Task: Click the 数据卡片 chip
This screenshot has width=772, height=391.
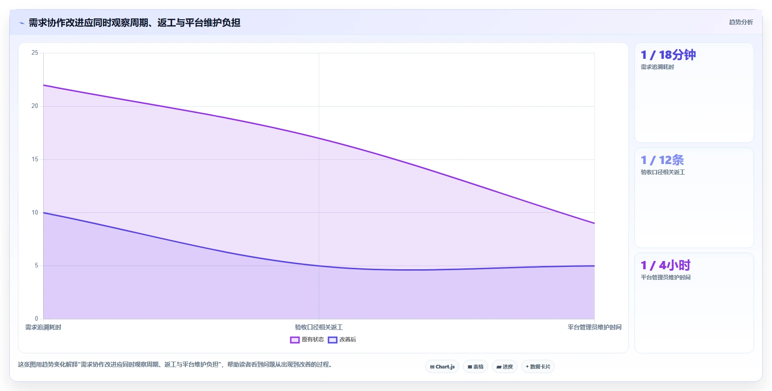Action: click(x=538, y=367)
